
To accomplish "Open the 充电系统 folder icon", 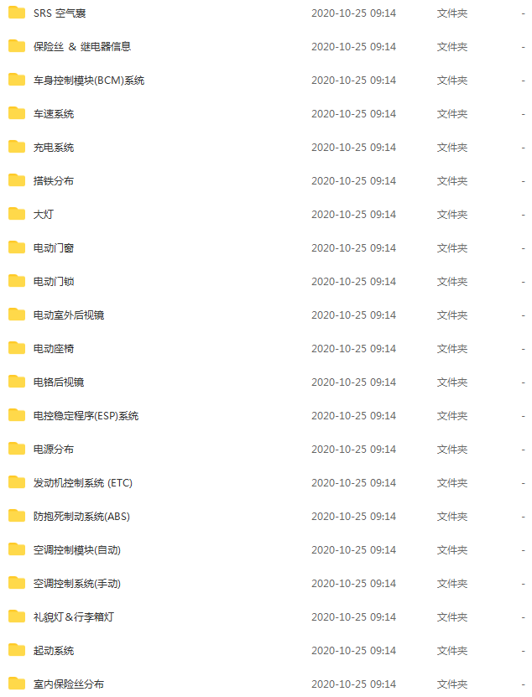I will click(17, 147).
